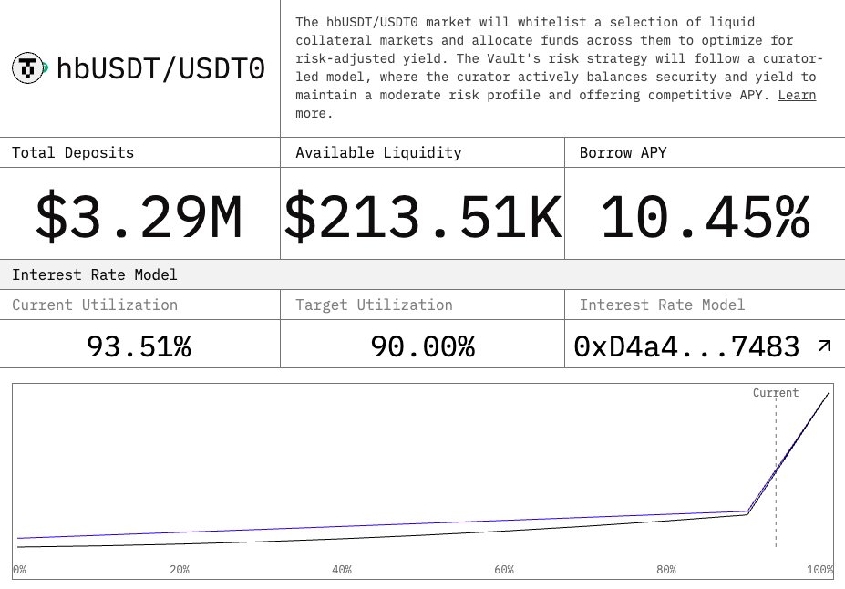Click the Current Utilization label

[x=95, y=305]
